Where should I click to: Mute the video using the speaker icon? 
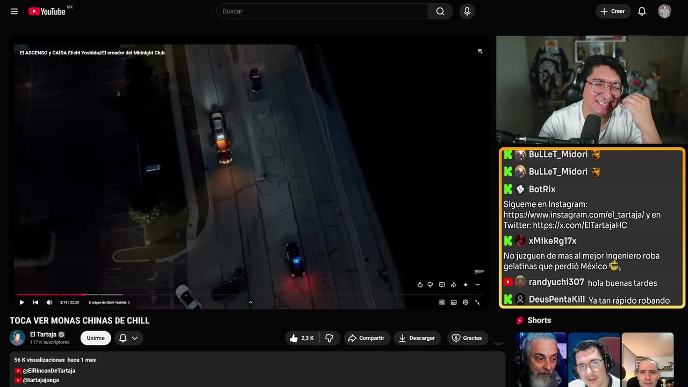pyautogui.click(x=49, y=302)
